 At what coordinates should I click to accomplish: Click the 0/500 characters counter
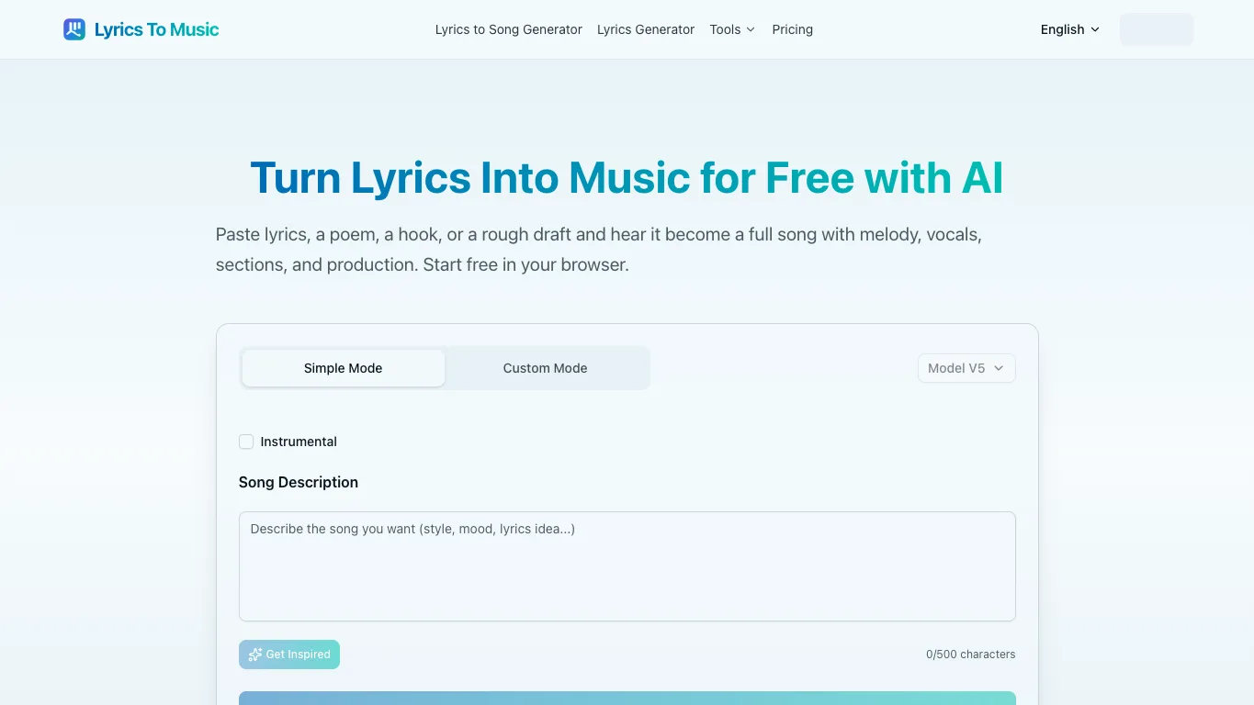(970, 655)
